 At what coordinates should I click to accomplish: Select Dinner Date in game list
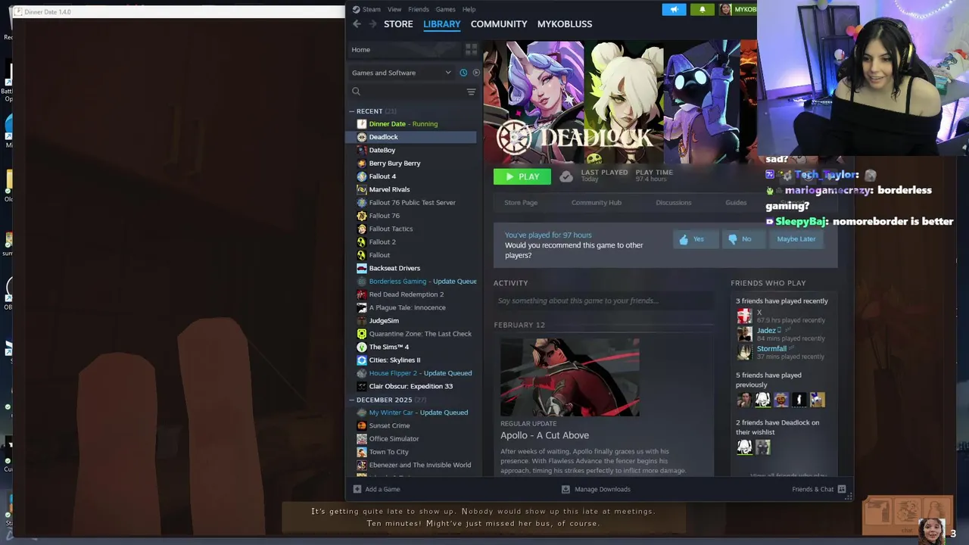click(413, 124)
